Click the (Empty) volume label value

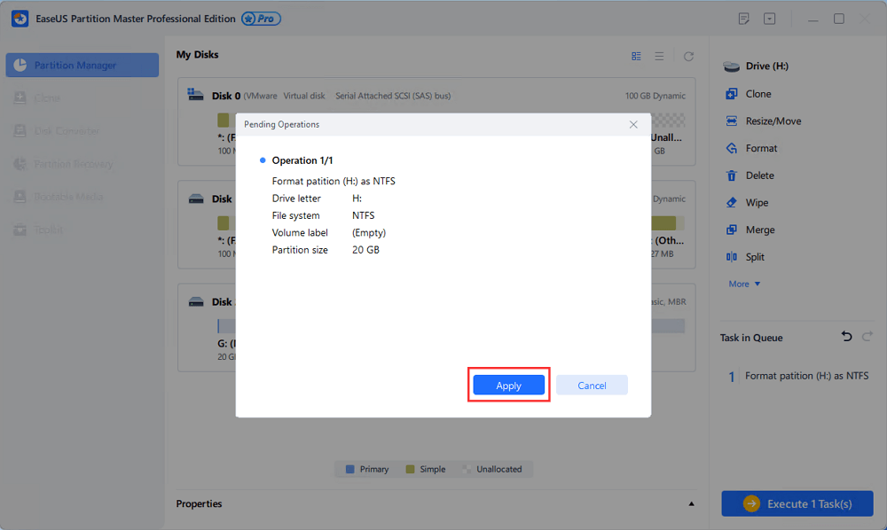click(369, 233)
